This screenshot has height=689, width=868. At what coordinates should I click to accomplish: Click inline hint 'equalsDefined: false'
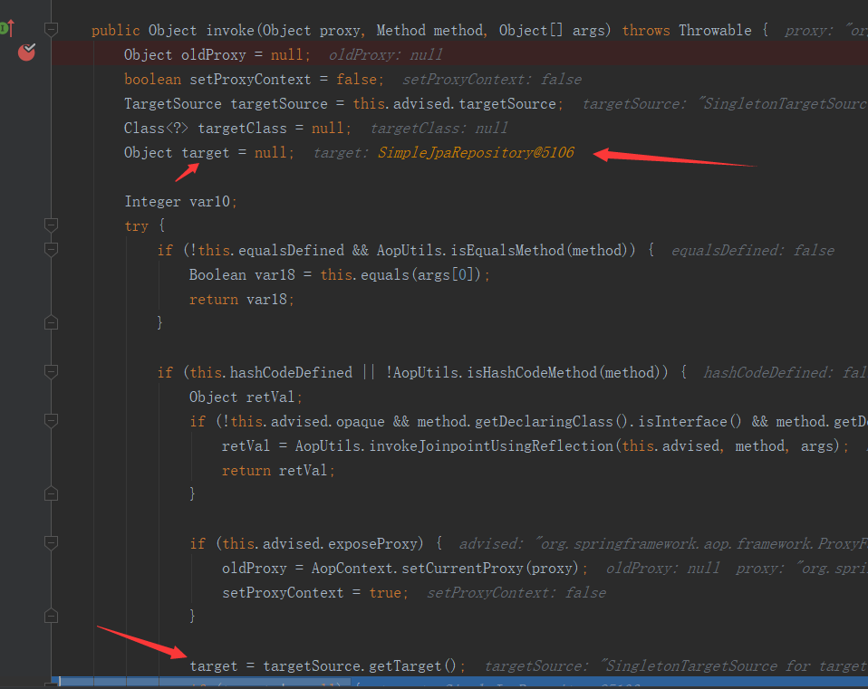[x=752, y=251]
